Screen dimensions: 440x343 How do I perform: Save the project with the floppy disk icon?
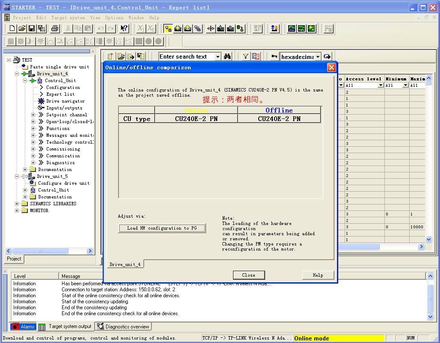32,28
